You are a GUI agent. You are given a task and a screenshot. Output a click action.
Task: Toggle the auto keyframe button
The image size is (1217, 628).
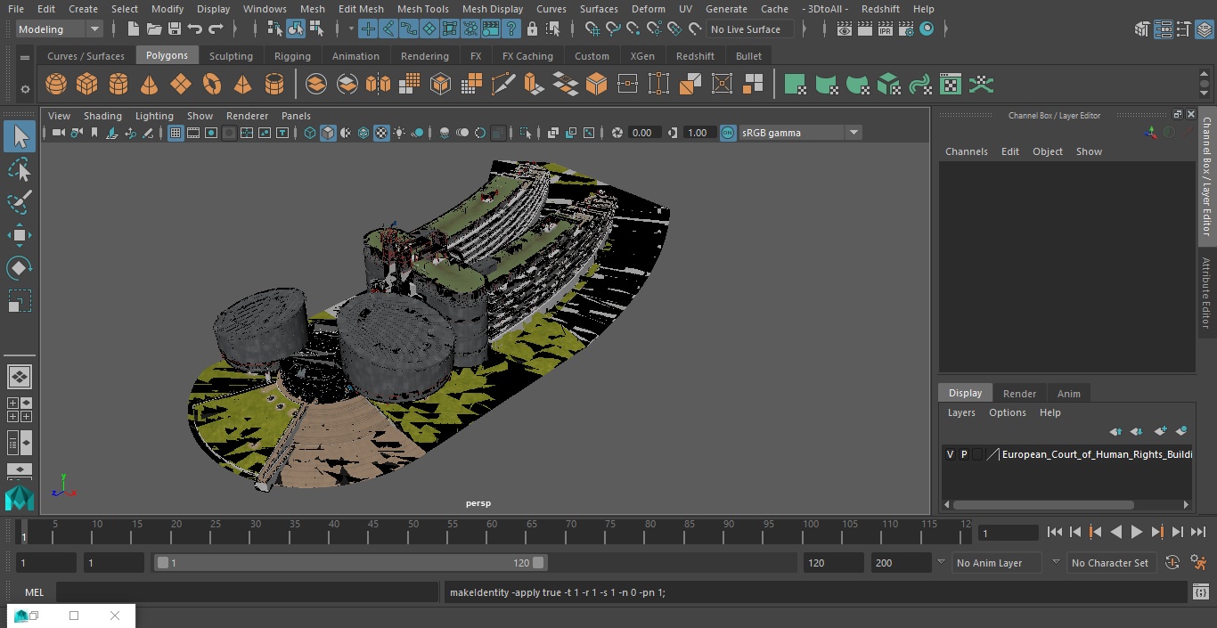pos(1172,563)
